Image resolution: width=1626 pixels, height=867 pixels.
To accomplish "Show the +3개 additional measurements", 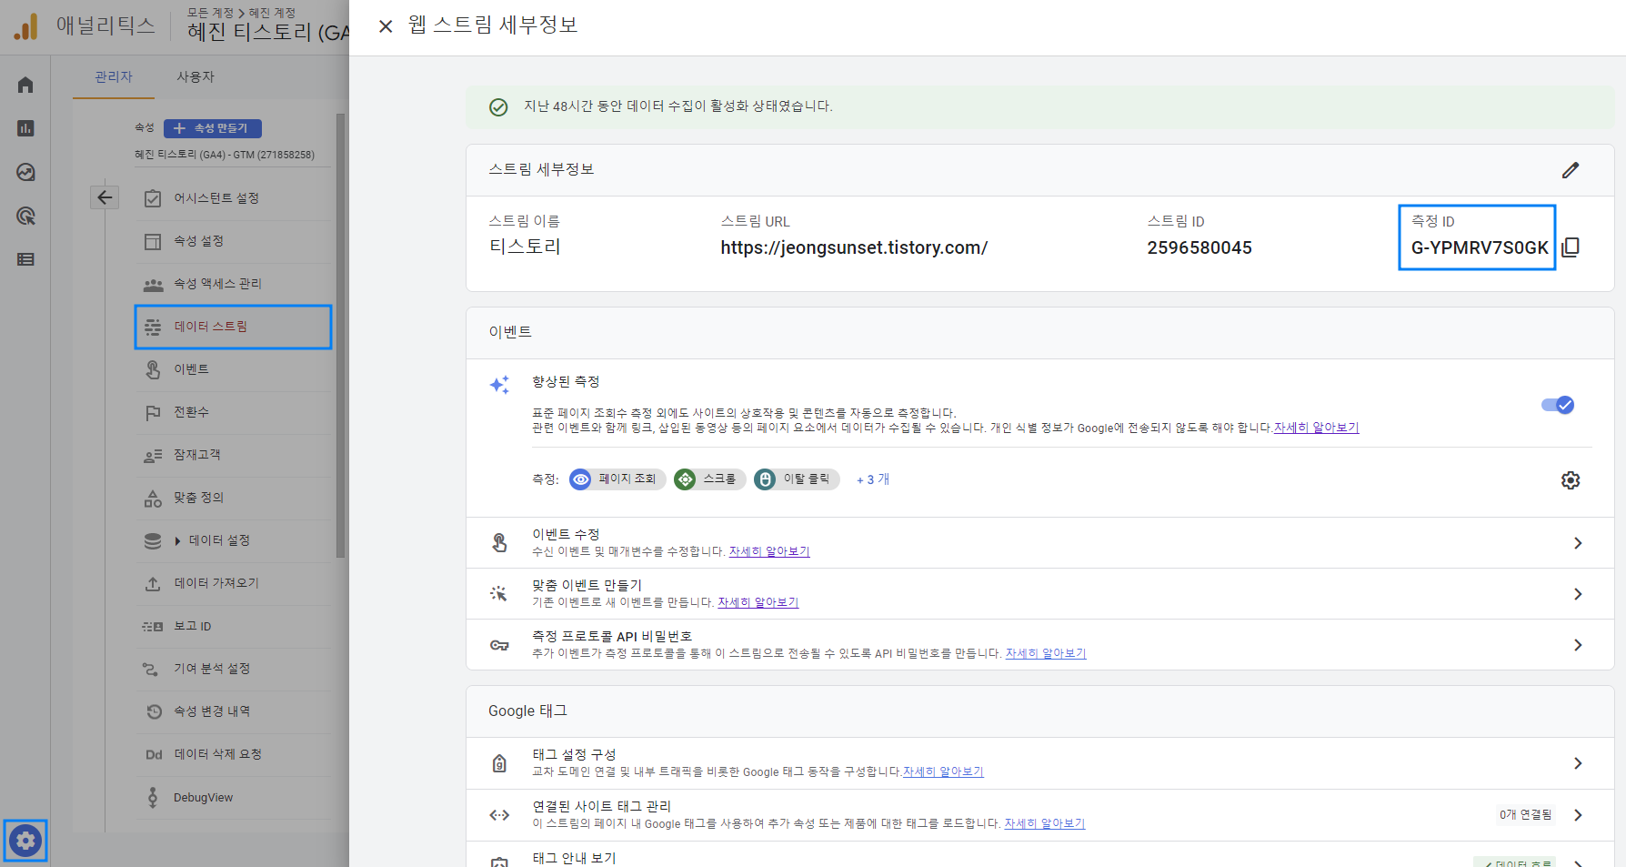I will point(873,479).
